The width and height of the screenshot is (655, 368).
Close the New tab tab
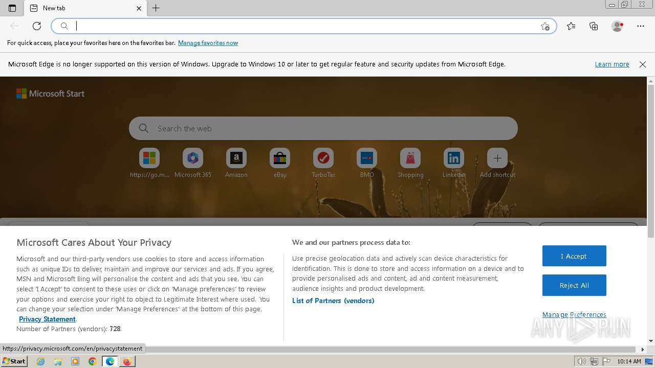click(139, 8)
